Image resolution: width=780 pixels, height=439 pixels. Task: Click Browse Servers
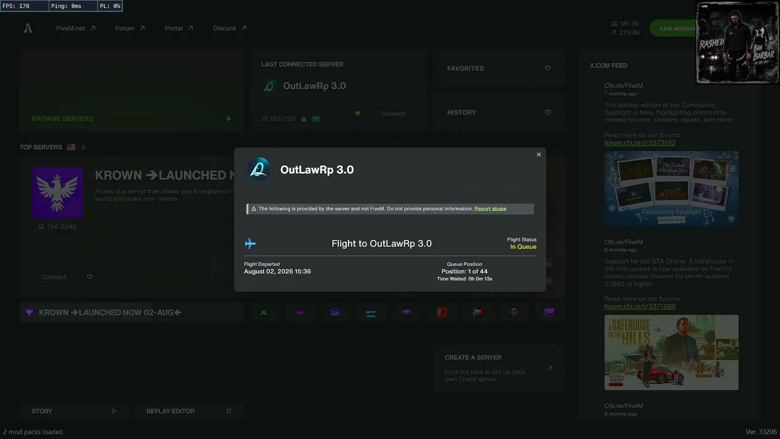pos(132,91)
